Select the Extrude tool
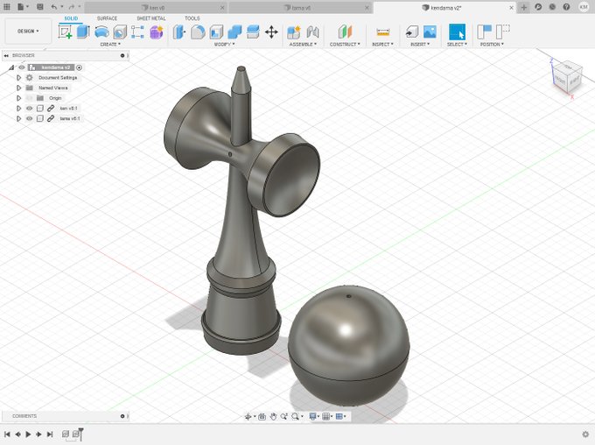 point(83,32)
